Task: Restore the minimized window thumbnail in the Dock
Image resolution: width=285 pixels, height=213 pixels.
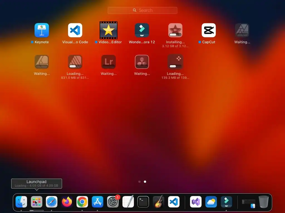Action: point(249,203)
